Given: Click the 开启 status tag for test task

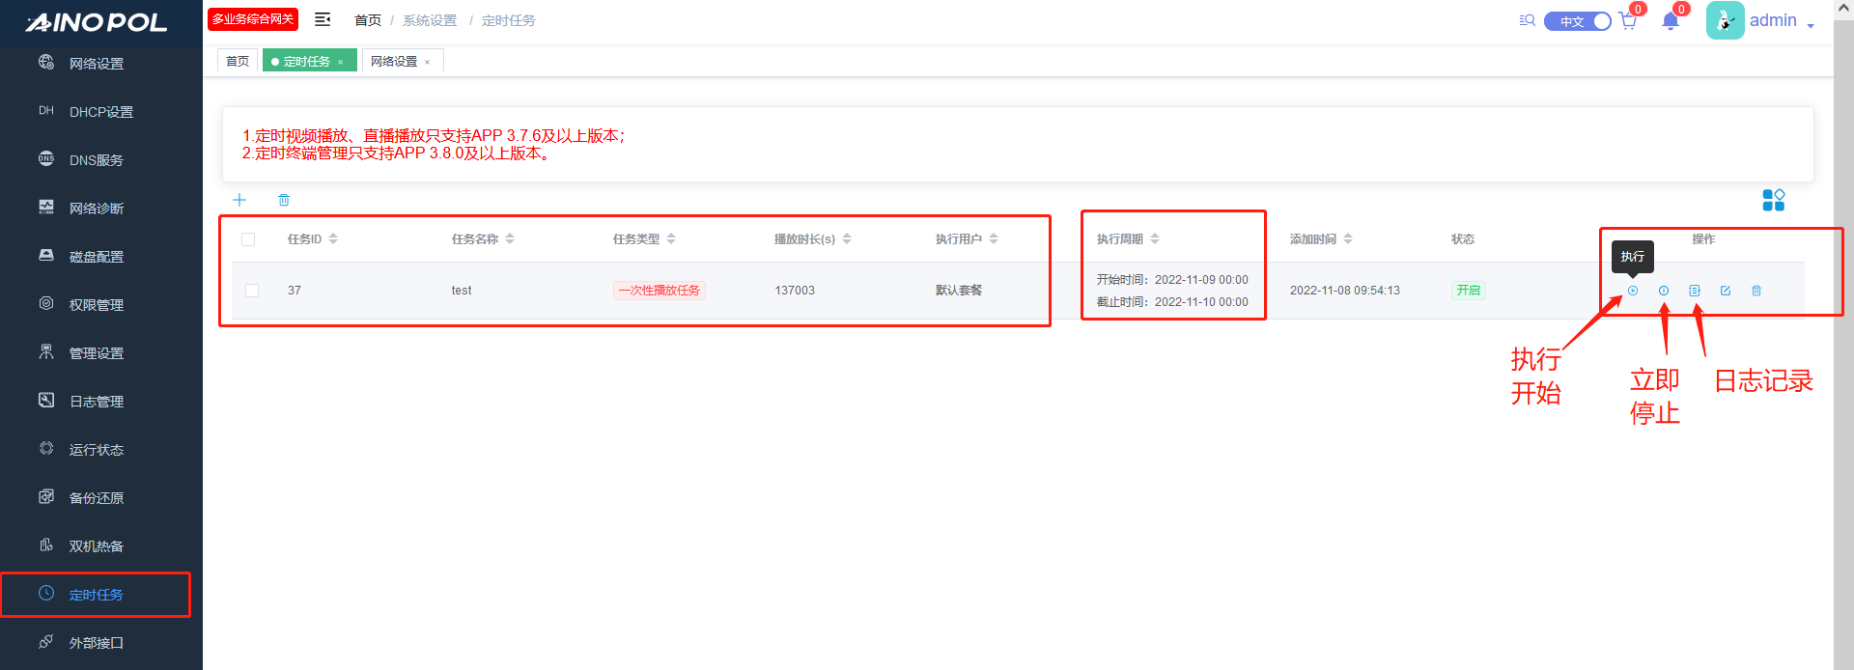Looking at the screenshot, I should [1468, 291].
